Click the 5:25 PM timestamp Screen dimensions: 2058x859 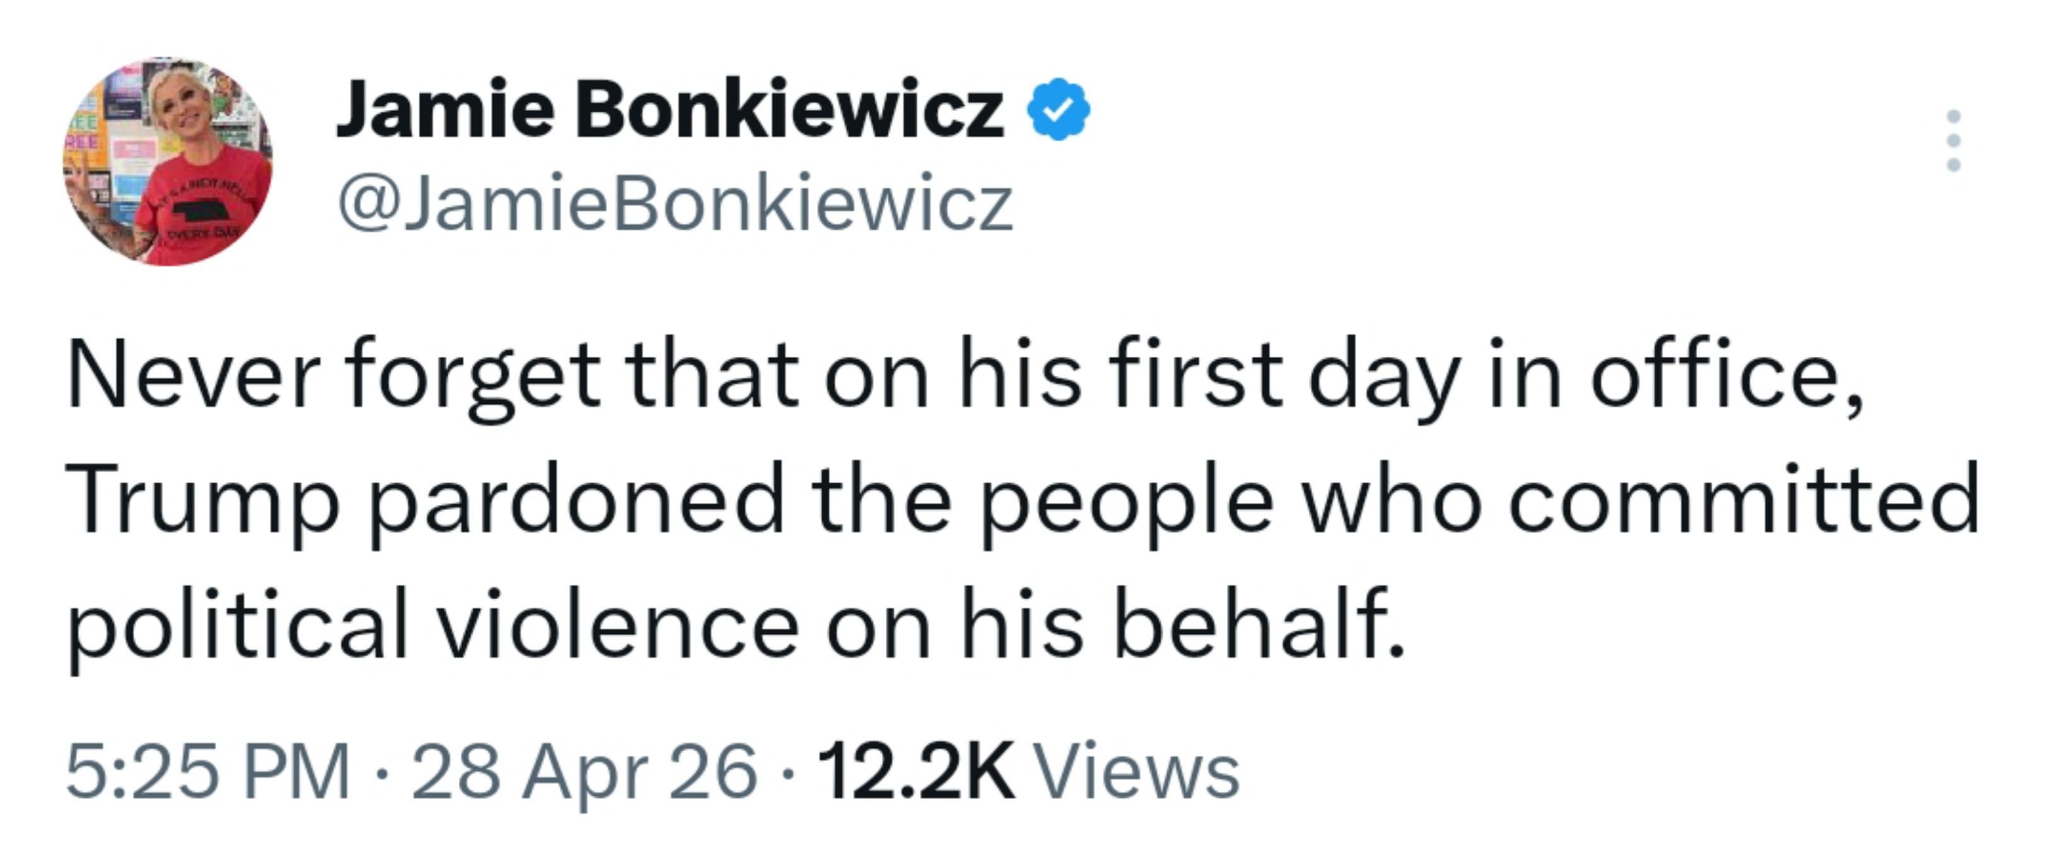(x=207, y=770)
